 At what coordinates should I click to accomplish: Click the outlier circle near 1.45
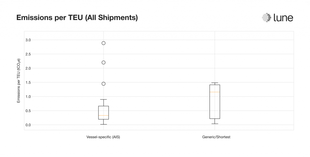tap(103, 83)
